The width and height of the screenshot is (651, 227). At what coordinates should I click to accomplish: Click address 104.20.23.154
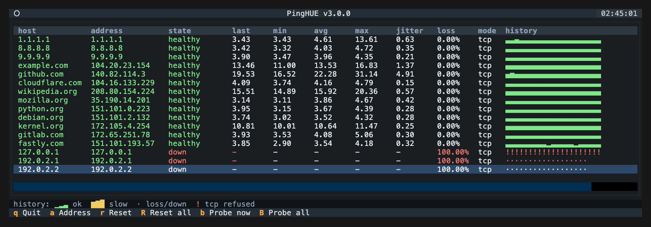point(120,65)
